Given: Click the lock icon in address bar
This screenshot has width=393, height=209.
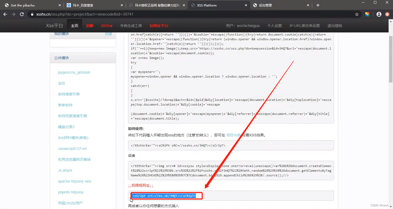Looking at the screenshot, I should [32, 14].
